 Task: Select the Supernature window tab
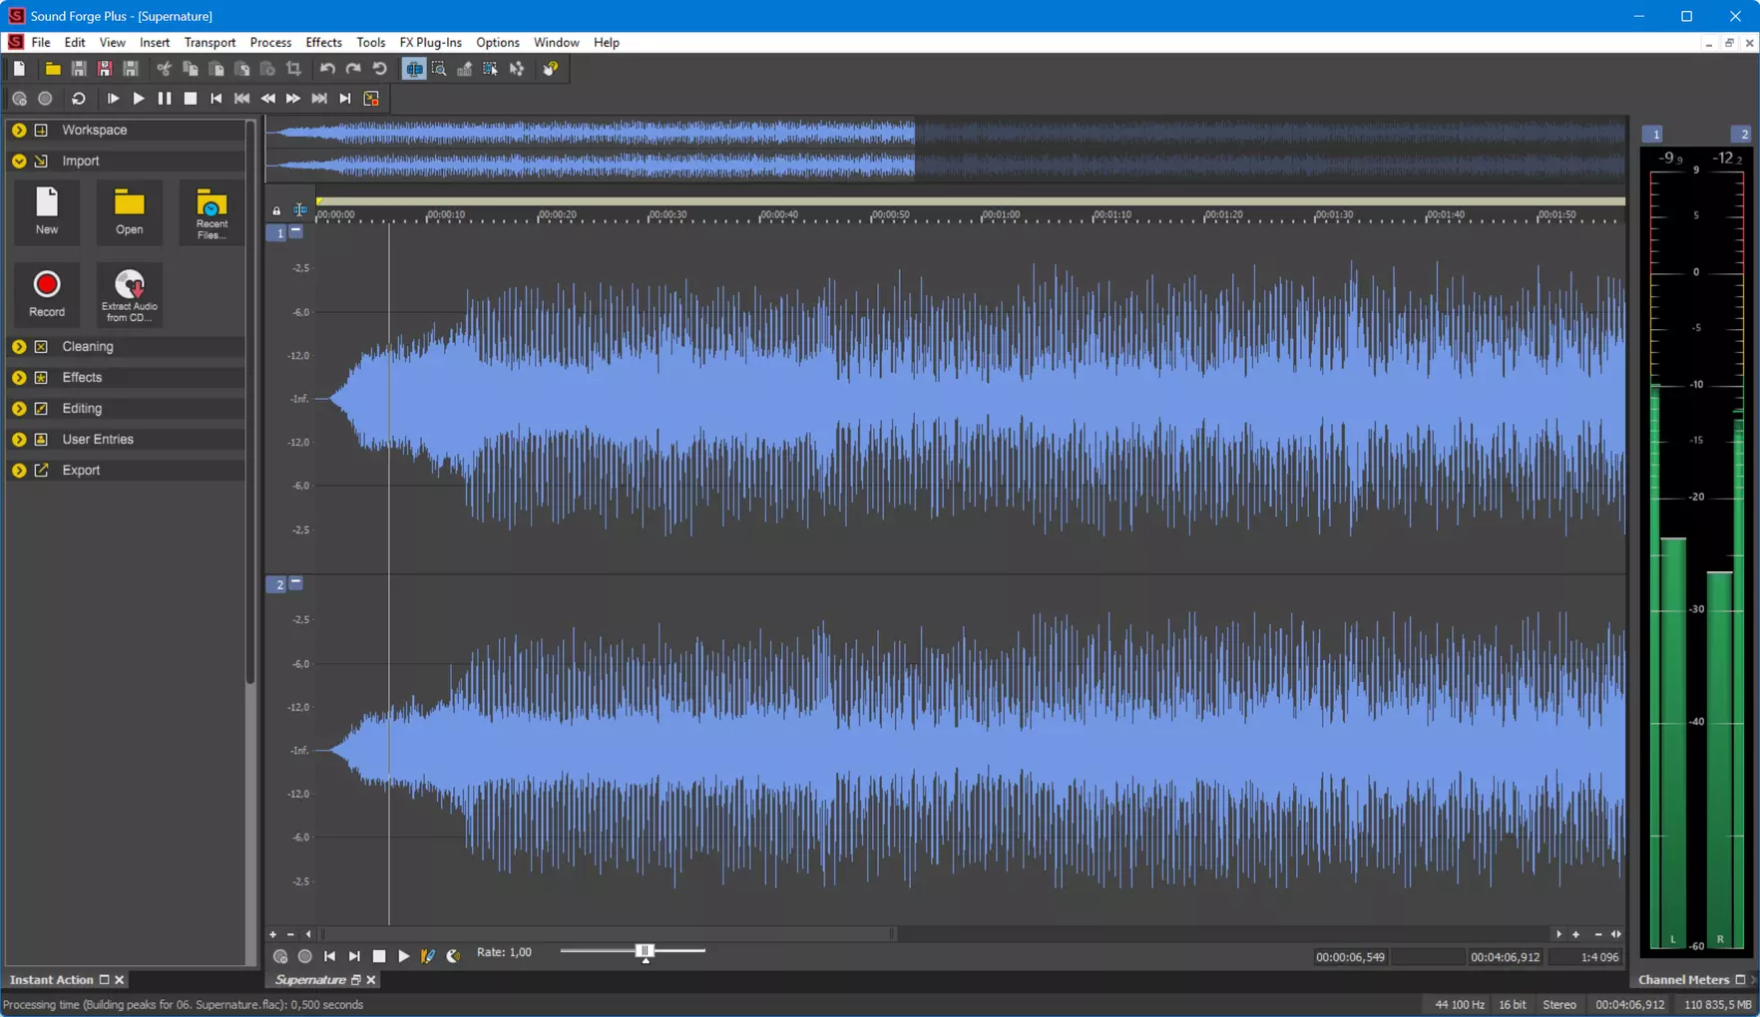coord(309,980)
